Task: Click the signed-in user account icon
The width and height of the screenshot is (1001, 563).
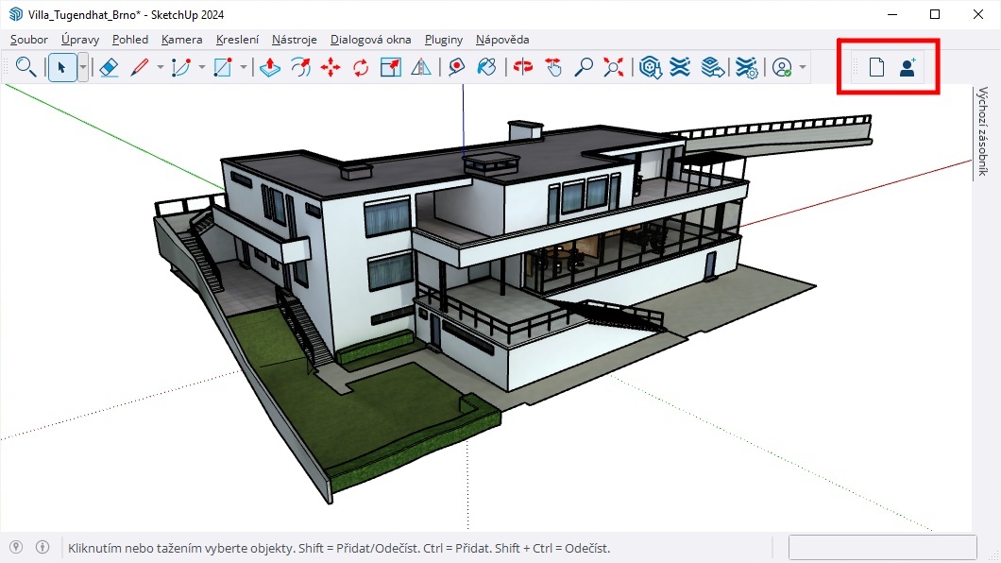Action: (782, 67)
